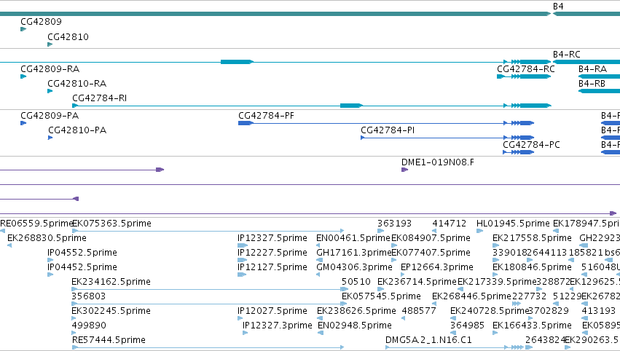This screenshot has width=620, height=351.
Task: Select the EK268446.5prime EST label
Action: point(471,296)
